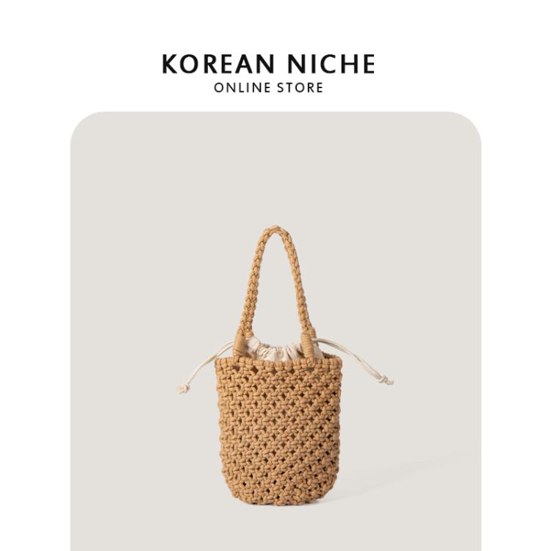Click the word ONLINE in the subtitle
Image resolution: width=551 pixels, height=551 pixels.
click(x=242, y=87)
